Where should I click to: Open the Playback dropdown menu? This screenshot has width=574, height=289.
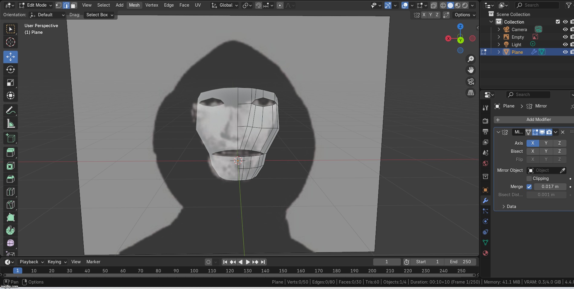[31, 262]
